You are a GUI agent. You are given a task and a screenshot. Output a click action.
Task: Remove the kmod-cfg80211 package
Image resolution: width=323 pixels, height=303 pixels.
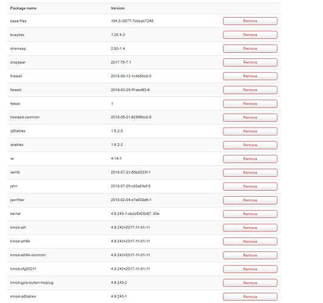coord(250,269)
